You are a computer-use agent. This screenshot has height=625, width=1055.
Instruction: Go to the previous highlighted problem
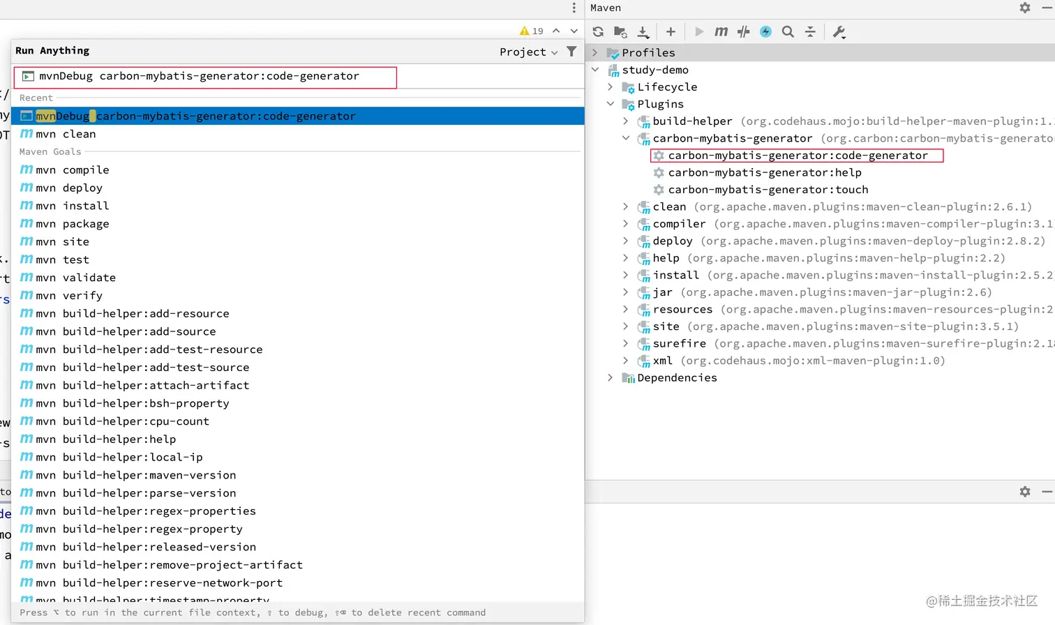pos(556,31)
